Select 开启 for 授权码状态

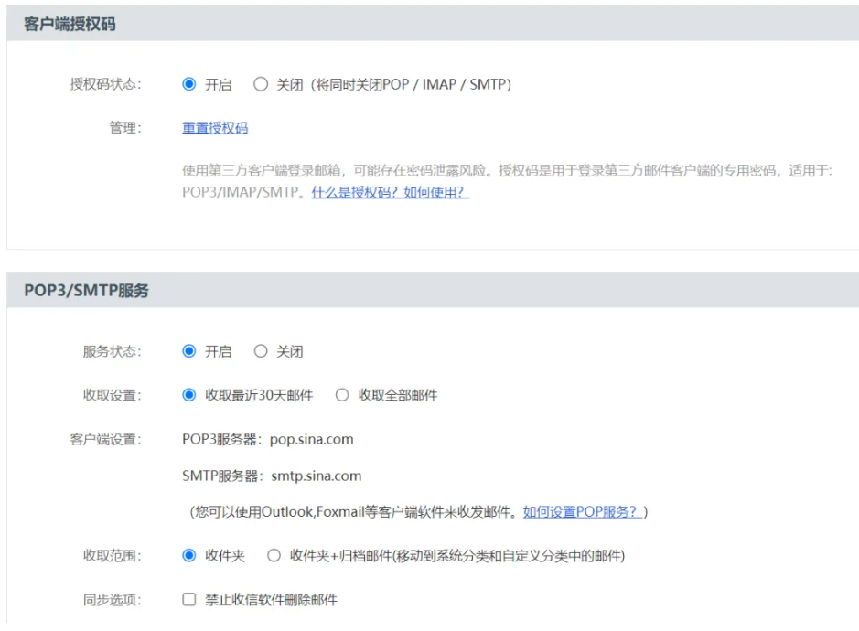tap(189, 84)
